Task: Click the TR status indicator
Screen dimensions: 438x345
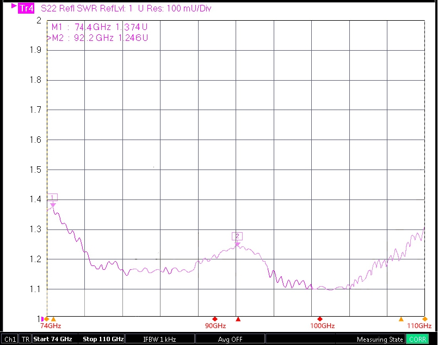Action: pos(25,339)
